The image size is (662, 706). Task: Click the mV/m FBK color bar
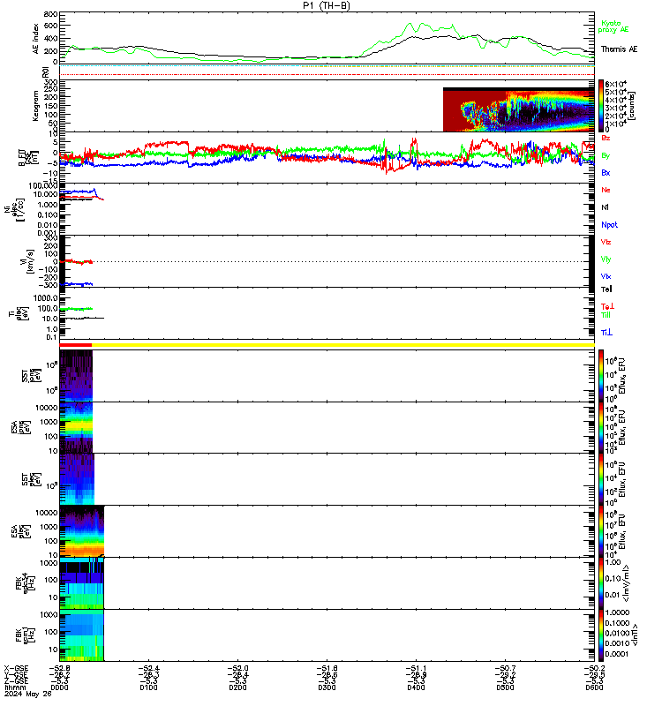pos(601,583)
